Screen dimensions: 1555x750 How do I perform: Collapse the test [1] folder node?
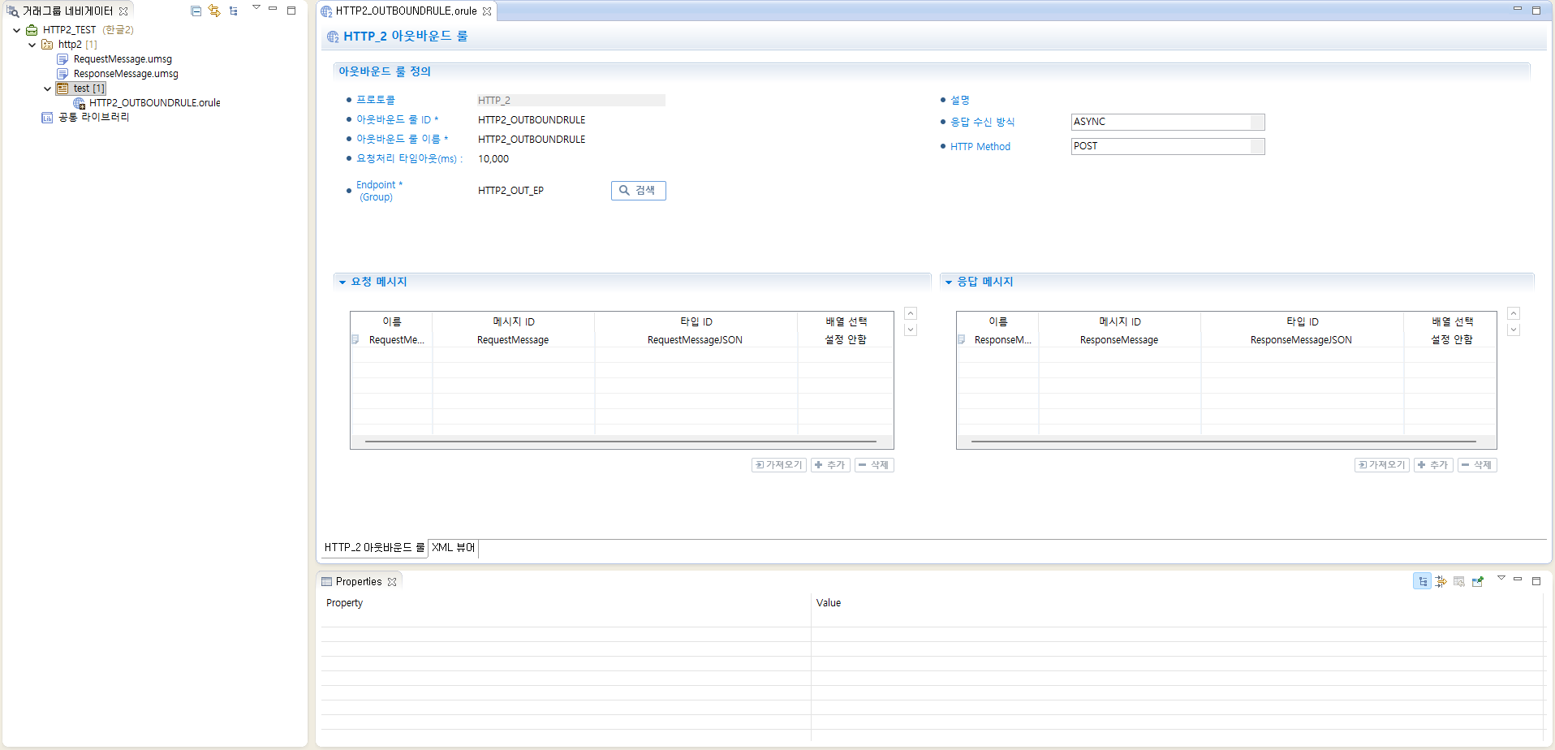point(47,88)
